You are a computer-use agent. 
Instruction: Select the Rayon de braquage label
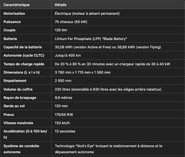coord(20,98)
